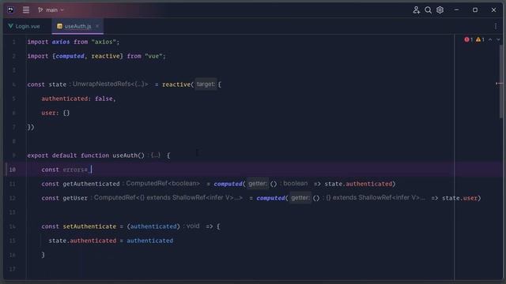Click the yellow warning count indicator

(x=480, y=39)
